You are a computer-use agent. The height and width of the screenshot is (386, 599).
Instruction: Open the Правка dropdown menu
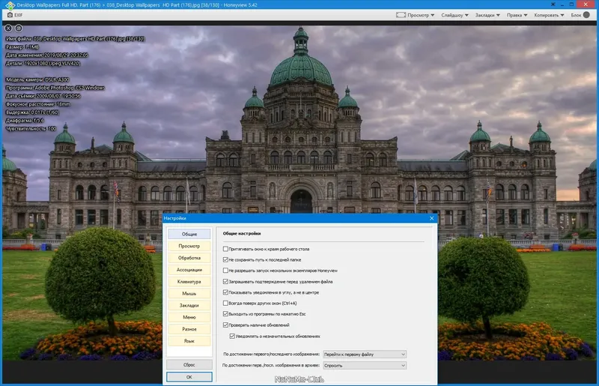(x=517, y=15)
